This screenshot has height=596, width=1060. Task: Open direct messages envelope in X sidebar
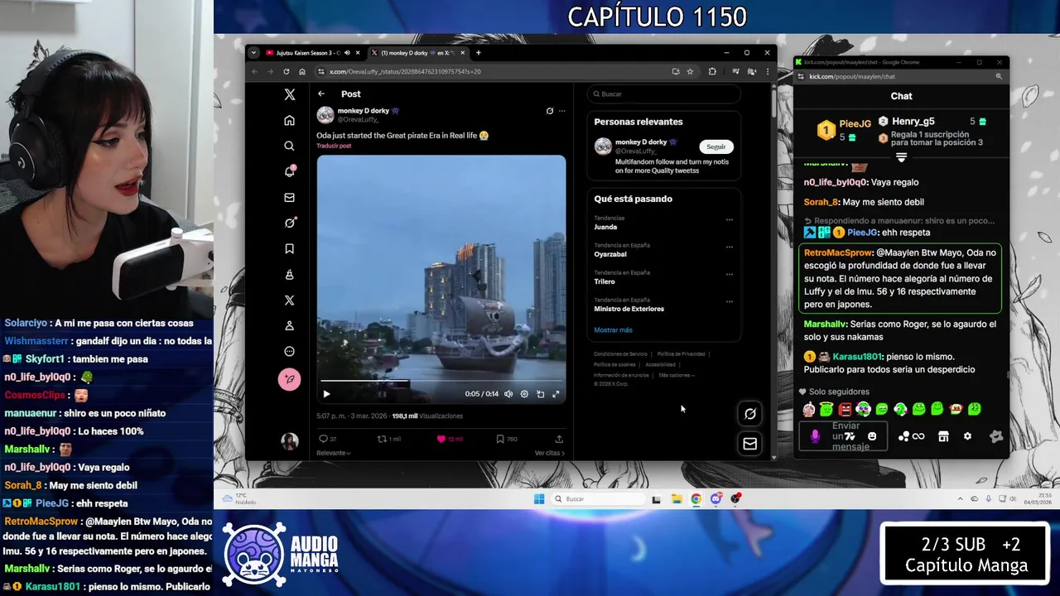coord(289,197)
